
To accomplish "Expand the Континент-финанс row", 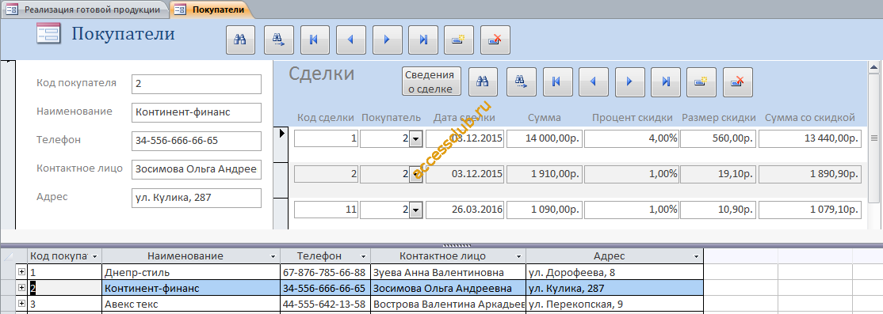I will coord(22,288).
